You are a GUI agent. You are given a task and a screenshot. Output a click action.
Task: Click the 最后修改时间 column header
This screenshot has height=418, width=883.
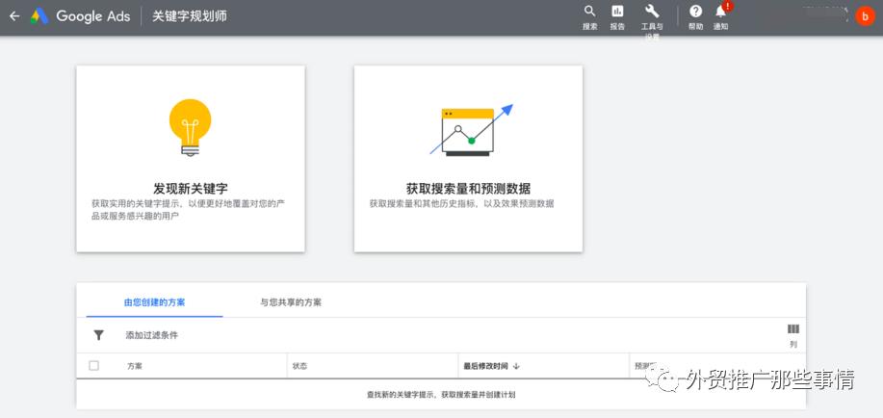(x=485, y=366)
